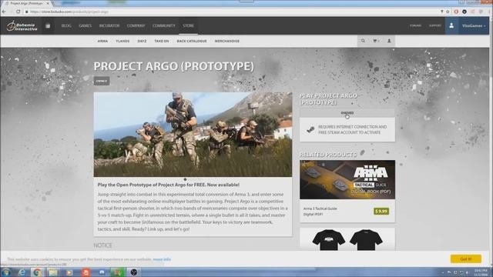Open the Arma 3 Tactical Guide image

coord(347,179)
